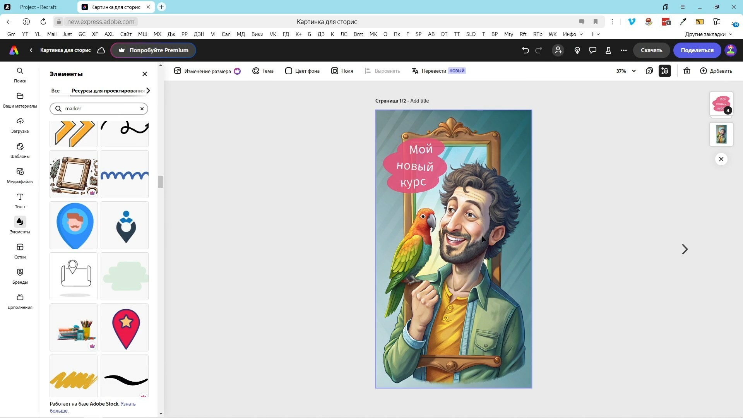Open the Text tool in sidebar

[x=20, y=200]
